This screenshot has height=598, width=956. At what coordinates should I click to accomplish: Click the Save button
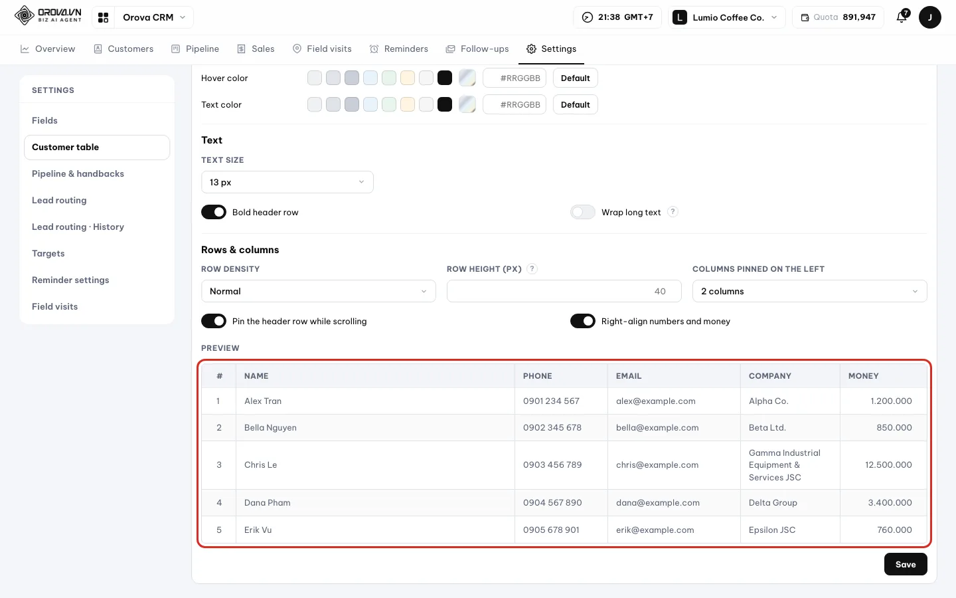[906, 564]
